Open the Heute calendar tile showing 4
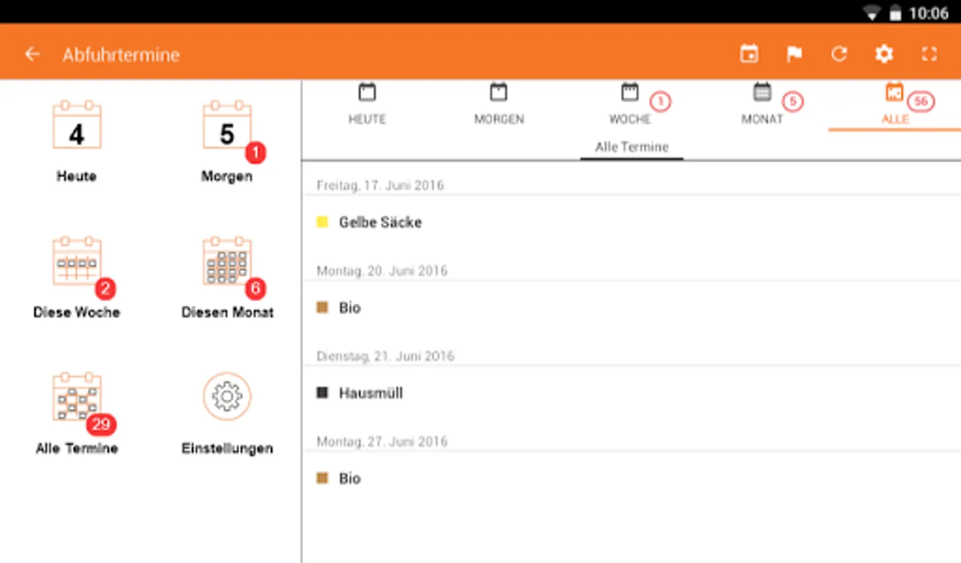Screen dimensions: 961x563 coord(76,125)
